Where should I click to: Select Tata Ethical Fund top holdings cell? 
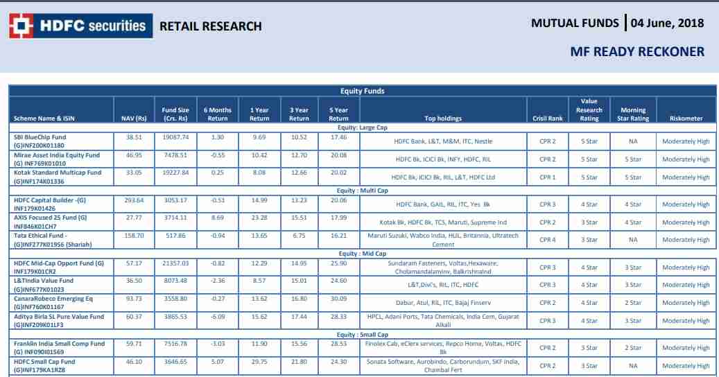pos(443,239)
